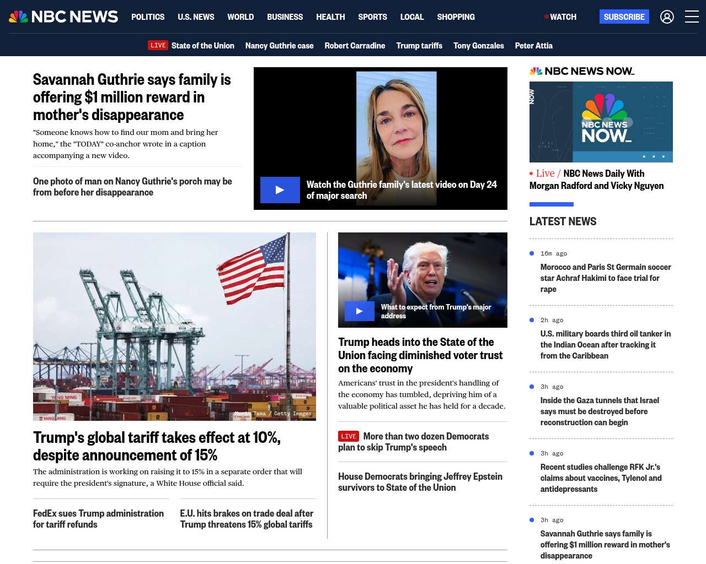
Task: Click the Watch live link
Action: point(560,17)
